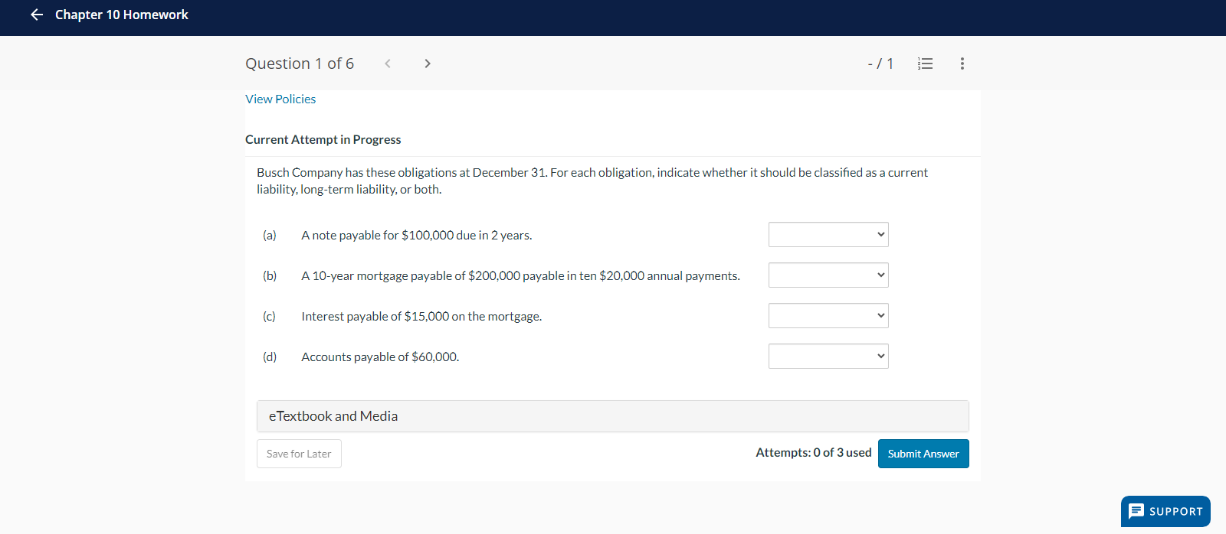
Task: Click Current Attempt in Progress heading
Action: [323, 139]
